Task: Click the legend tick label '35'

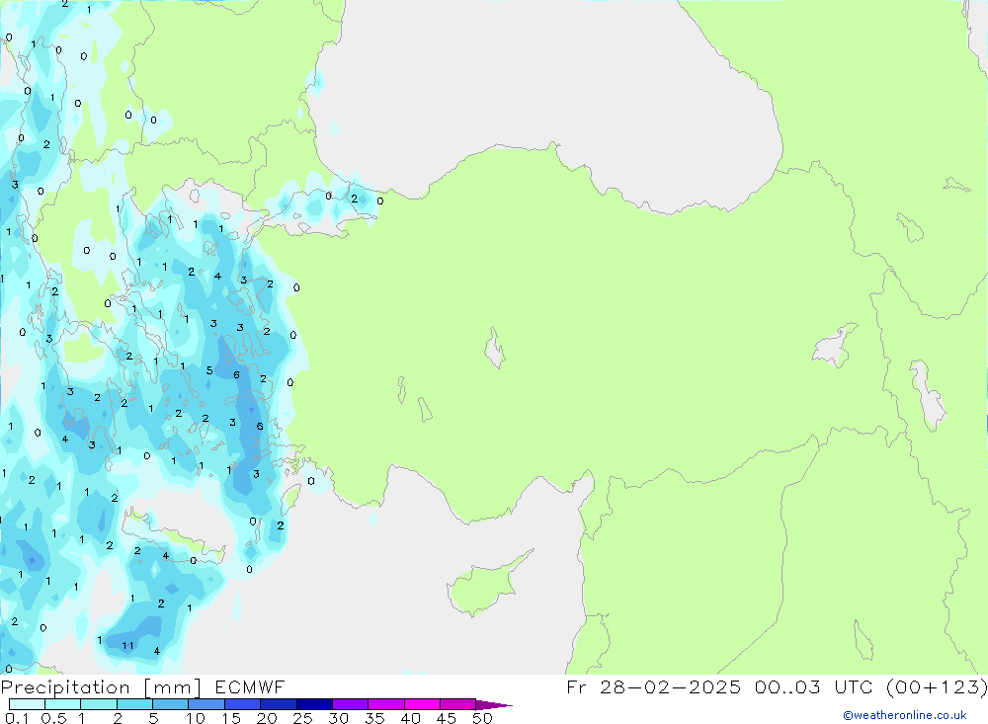Action: pos(374,718)
